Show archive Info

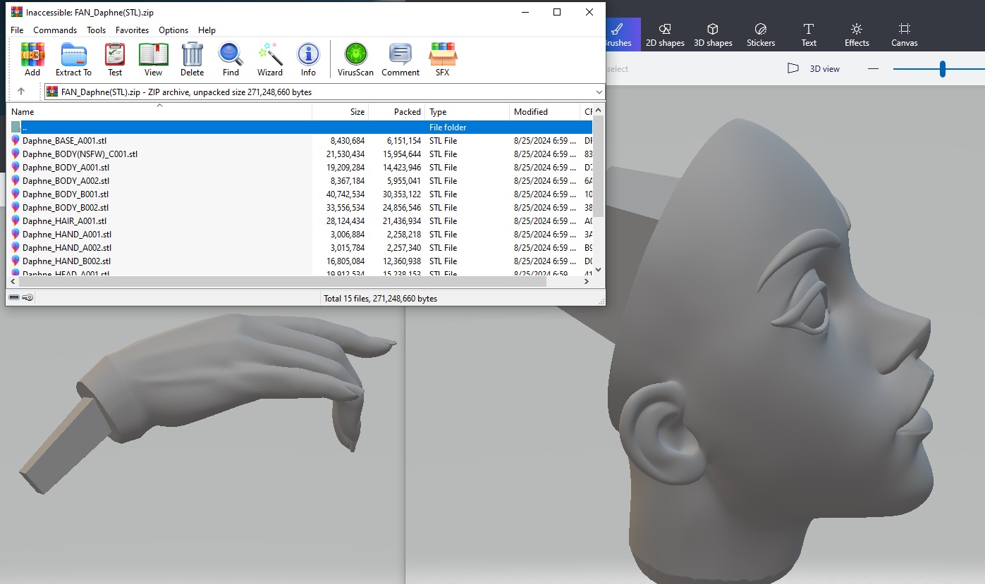pyautogui.click(x=308, y=59)
